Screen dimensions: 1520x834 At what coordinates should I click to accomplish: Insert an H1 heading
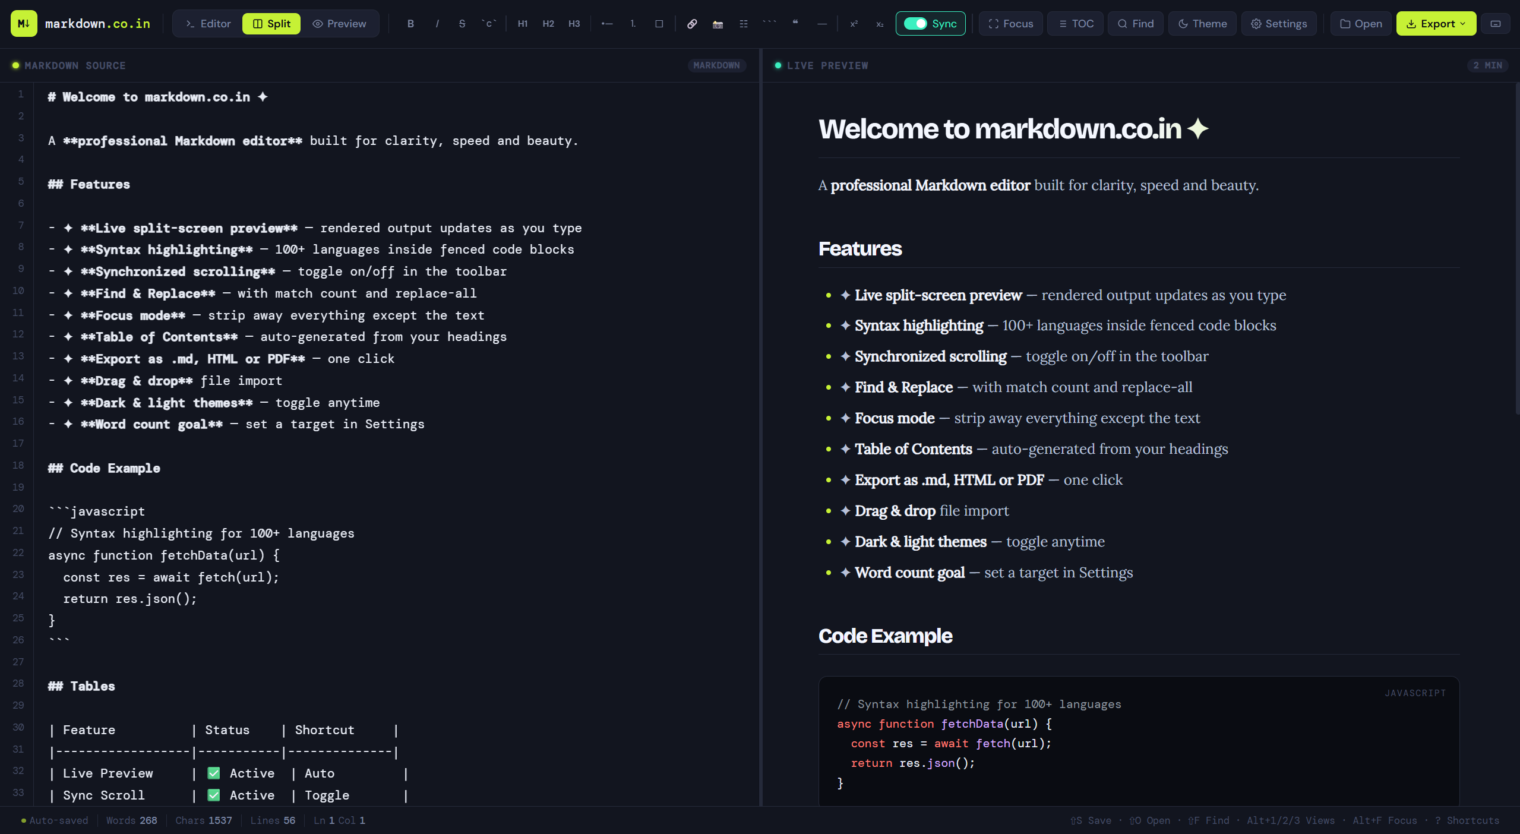pos(523,24)
